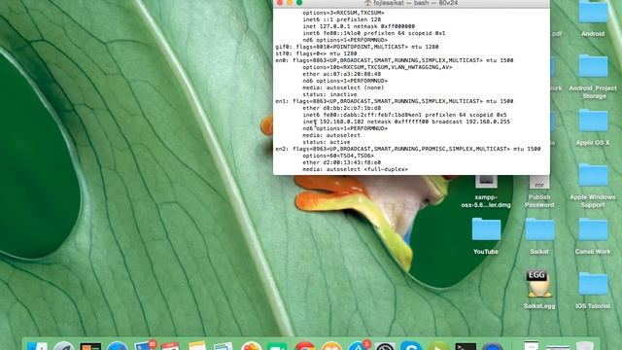Screen dimensions: 622x350
Task: Click the 'en1: flags=8863' line
Action: click(x=395, y=101)
